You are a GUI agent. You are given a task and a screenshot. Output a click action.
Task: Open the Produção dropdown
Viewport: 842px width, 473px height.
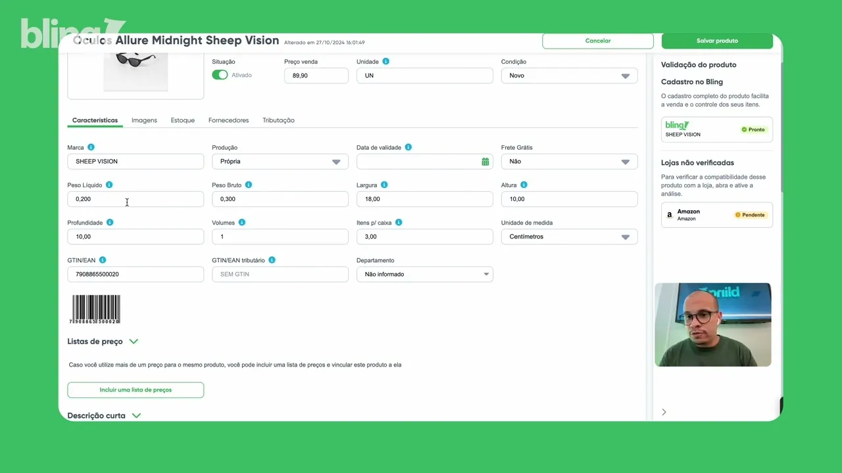pos(280,162)
